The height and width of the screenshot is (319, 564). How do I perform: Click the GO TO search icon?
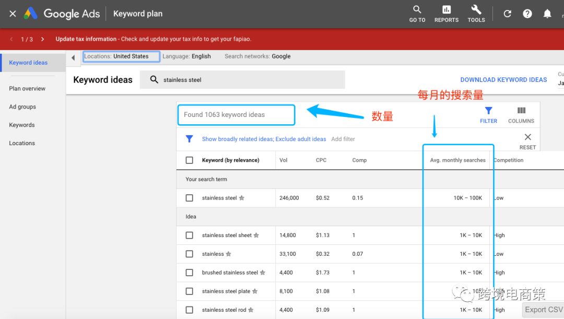pyautogui.click(x=417, y=10)
